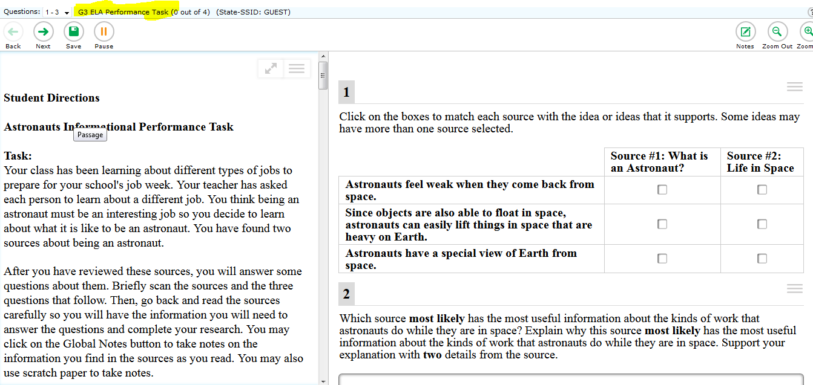Check Source #2 for lifting heavy objects

point(762,224)
